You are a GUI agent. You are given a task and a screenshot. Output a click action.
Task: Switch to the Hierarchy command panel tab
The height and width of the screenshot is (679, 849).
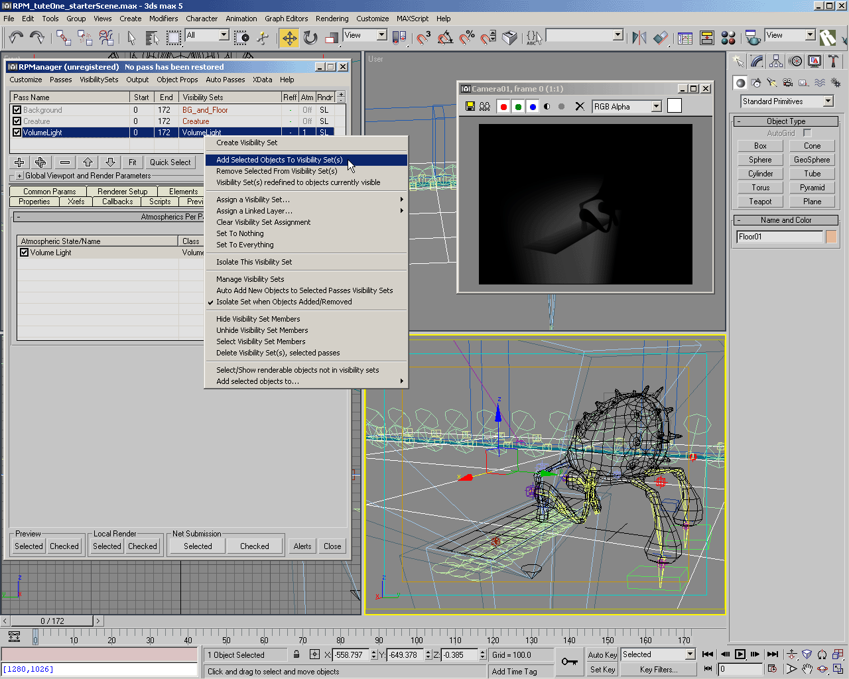[776, 62]
